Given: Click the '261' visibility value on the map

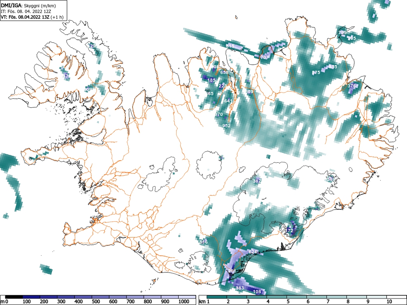Looking at the screenshot, I should coord(232,271).
